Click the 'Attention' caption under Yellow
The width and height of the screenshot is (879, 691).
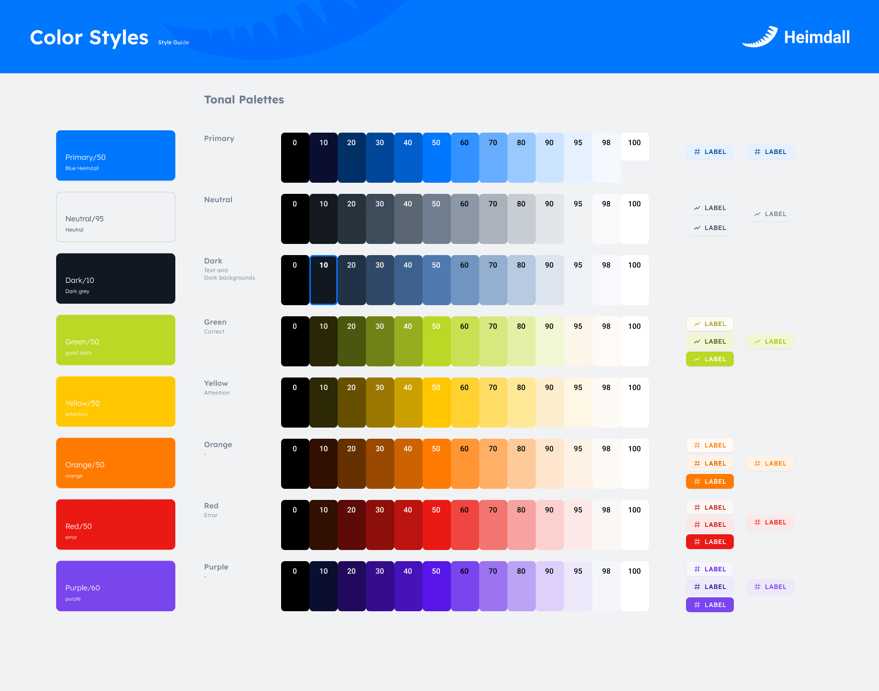pos(217,393)
